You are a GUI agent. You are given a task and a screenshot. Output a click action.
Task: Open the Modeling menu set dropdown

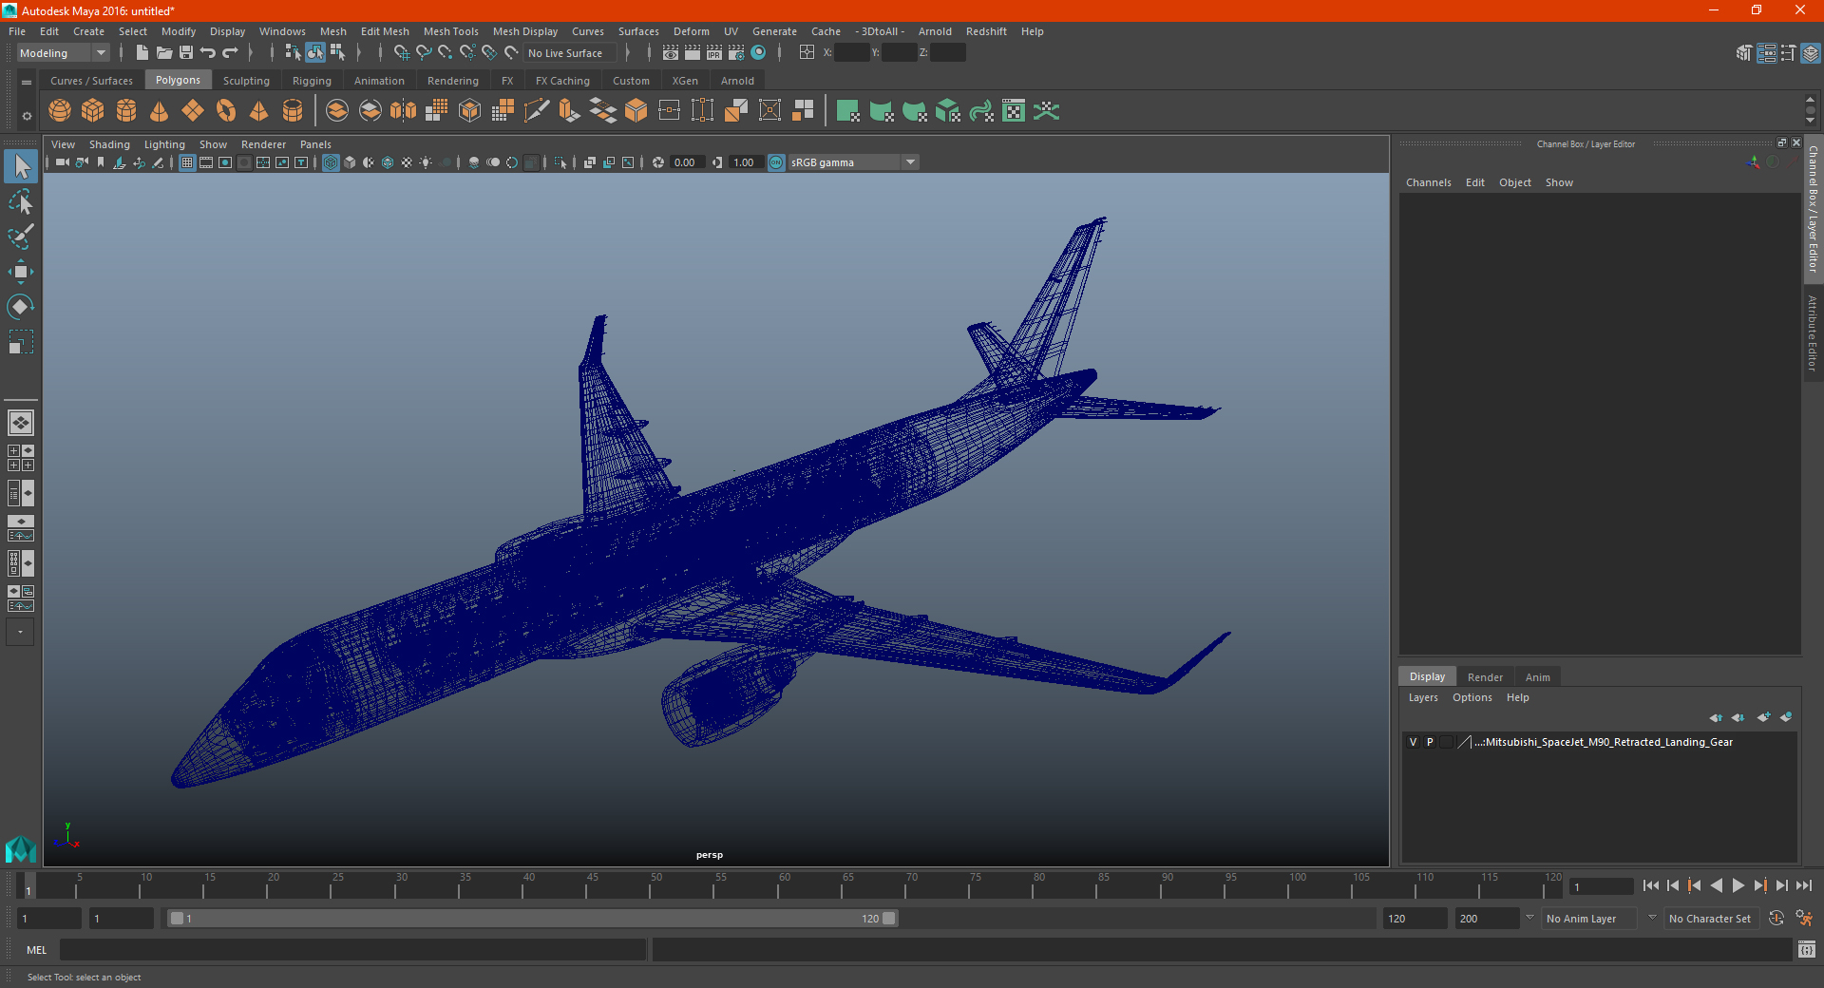pyautogui.click(x=64, y=53)
